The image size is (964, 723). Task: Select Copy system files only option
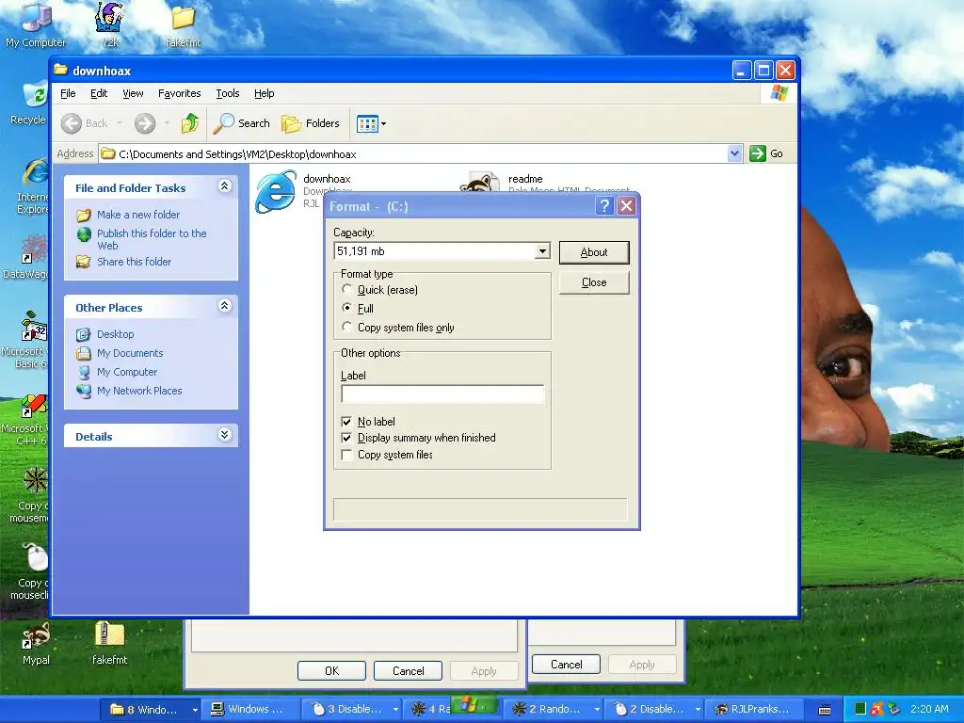(347, 327)
